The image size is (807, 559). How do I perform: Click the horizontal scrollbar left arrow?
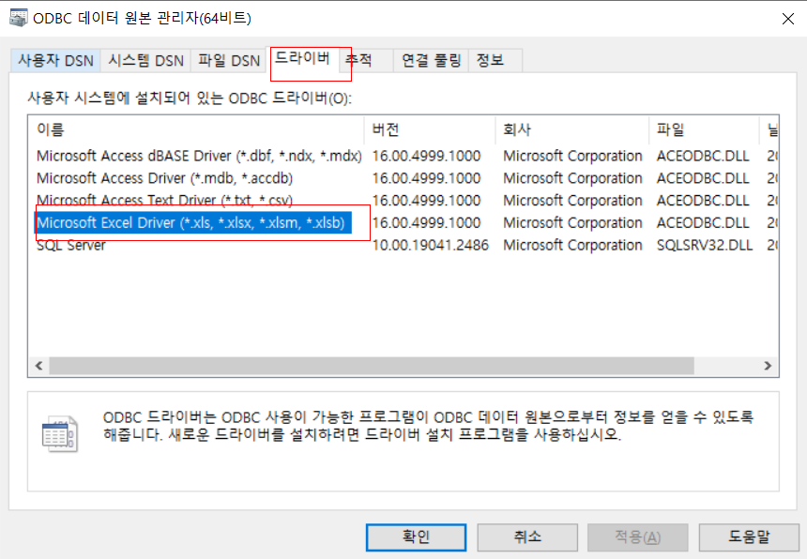[x=39, y=366]
